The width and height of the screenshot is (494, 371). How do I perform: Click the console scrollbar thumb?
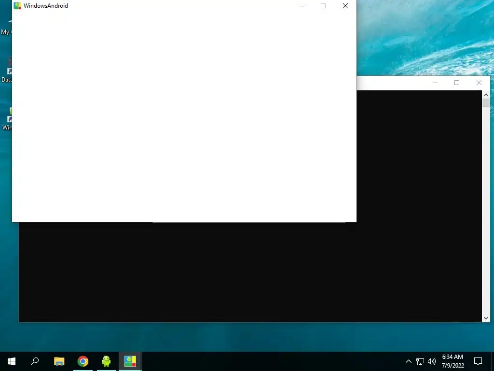click(486, 103)
